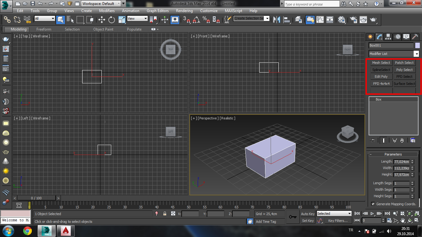The width and height of the screenshot is (422, 237).
Task: Enable Auto Key animation mode
Action: click(x=308, y=214)
